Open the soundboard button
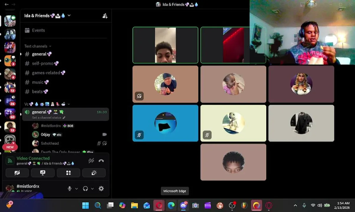Viewport: 355px width, 212px height. point(94,173)
